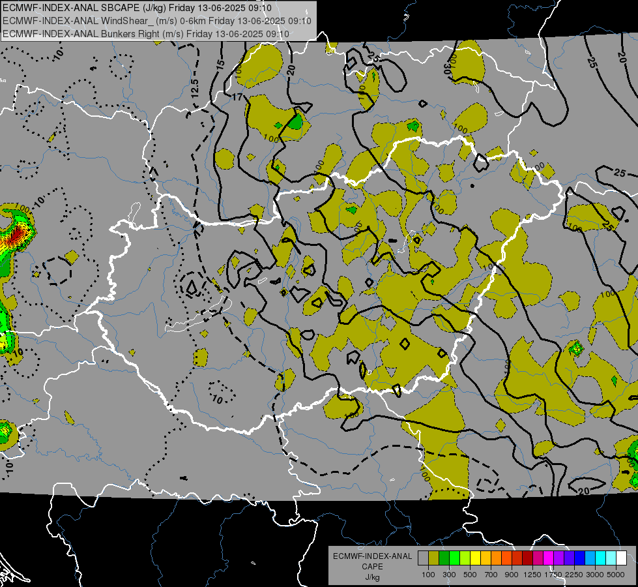Click the J/kg unit label in legend
The image size is (638, 587).
click(372, 577)
